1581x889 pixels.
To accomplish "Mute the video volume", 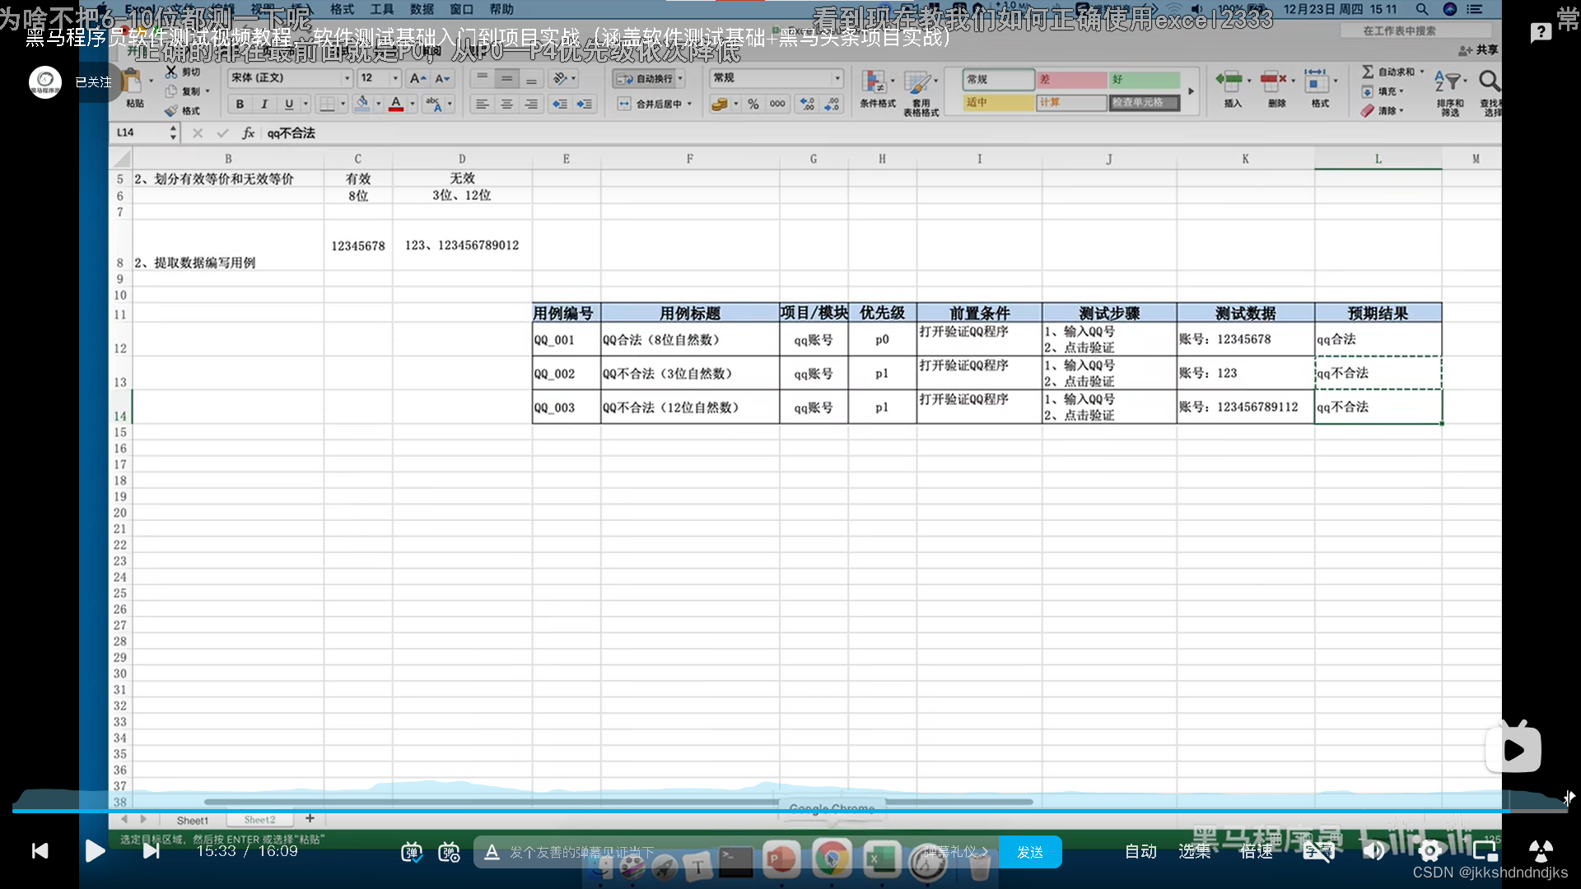I will 1373,851.
